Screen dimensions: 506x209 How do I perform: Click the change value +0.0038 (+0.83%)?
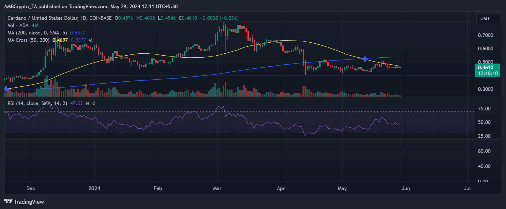(x=219, y=18)
